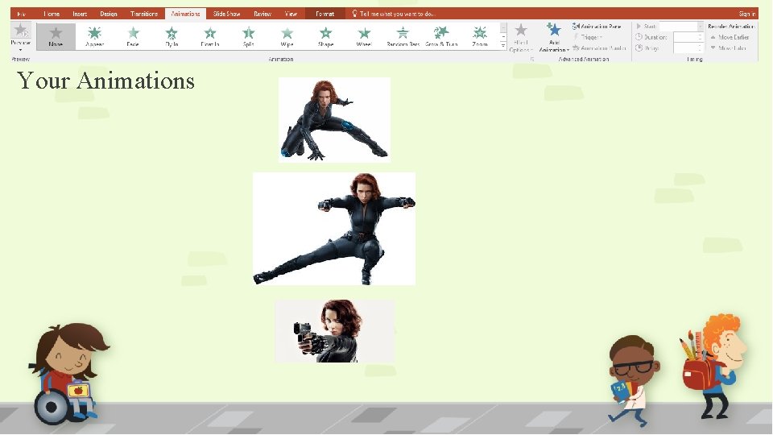This screenshot has height=435, width=773.
Task: Expand the Preview dropdown arrow
Action: pos(20,50)
